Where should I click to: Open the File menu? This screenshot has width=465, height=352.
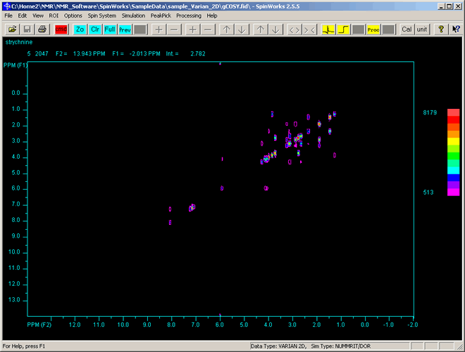8,15
